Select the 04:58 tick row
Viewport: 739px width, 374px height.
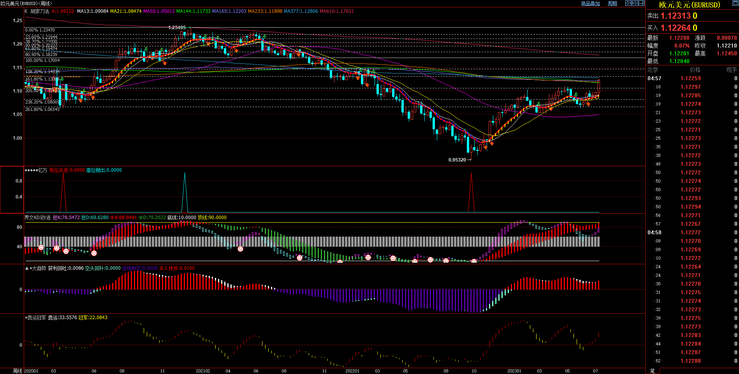point(655,232)
